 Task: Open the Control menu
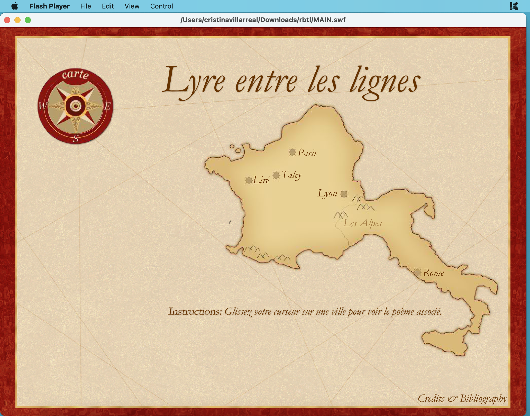161,6
